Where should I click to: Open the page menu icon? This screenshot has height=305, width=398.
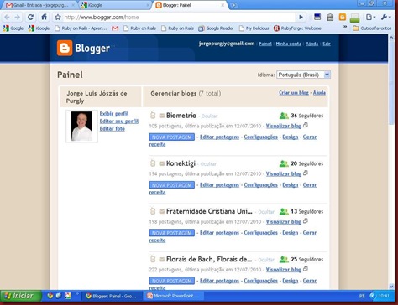(370, 18)
